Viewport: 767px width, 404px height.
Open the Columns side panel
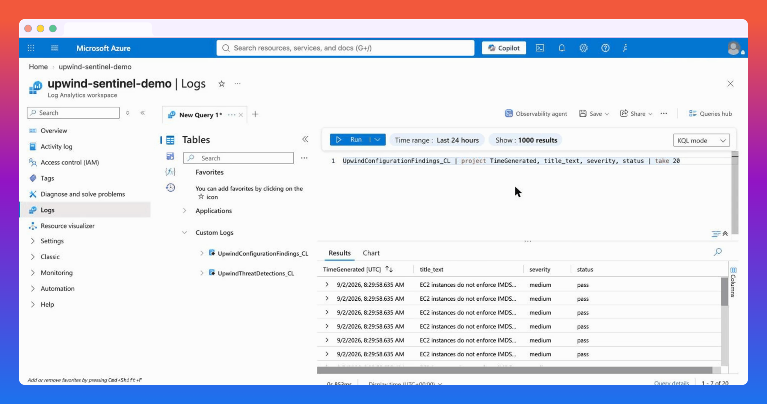[733, 282]
